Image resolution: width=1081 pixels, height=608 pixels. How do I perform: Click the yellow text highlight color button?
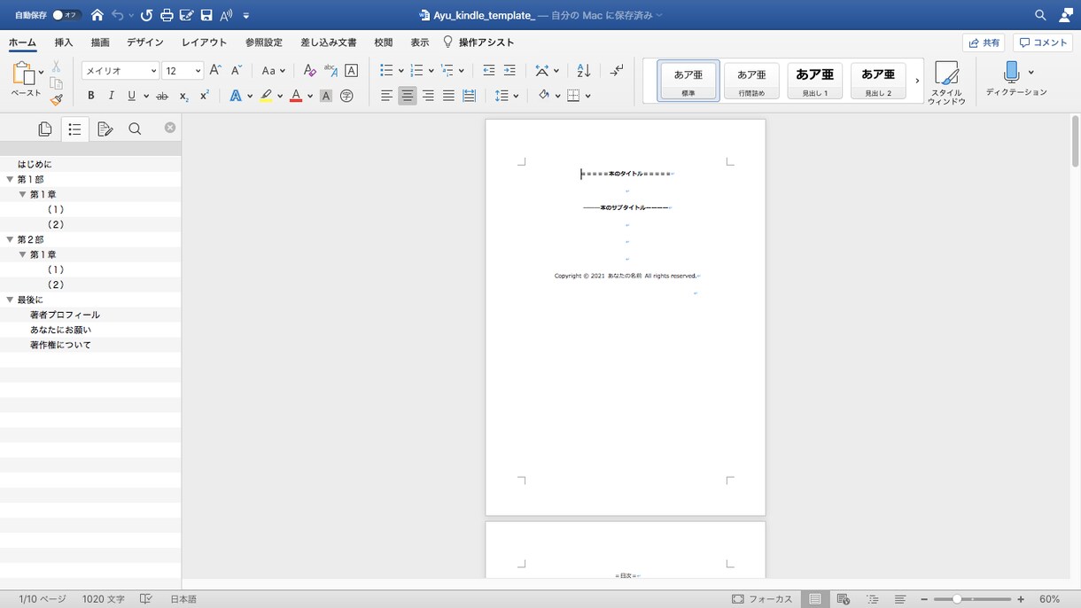coord(266,96)
